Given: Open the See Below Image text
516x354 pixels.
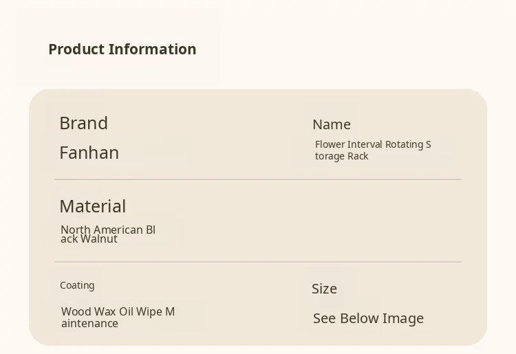Looking at the screenshot, I should point(368,318).
